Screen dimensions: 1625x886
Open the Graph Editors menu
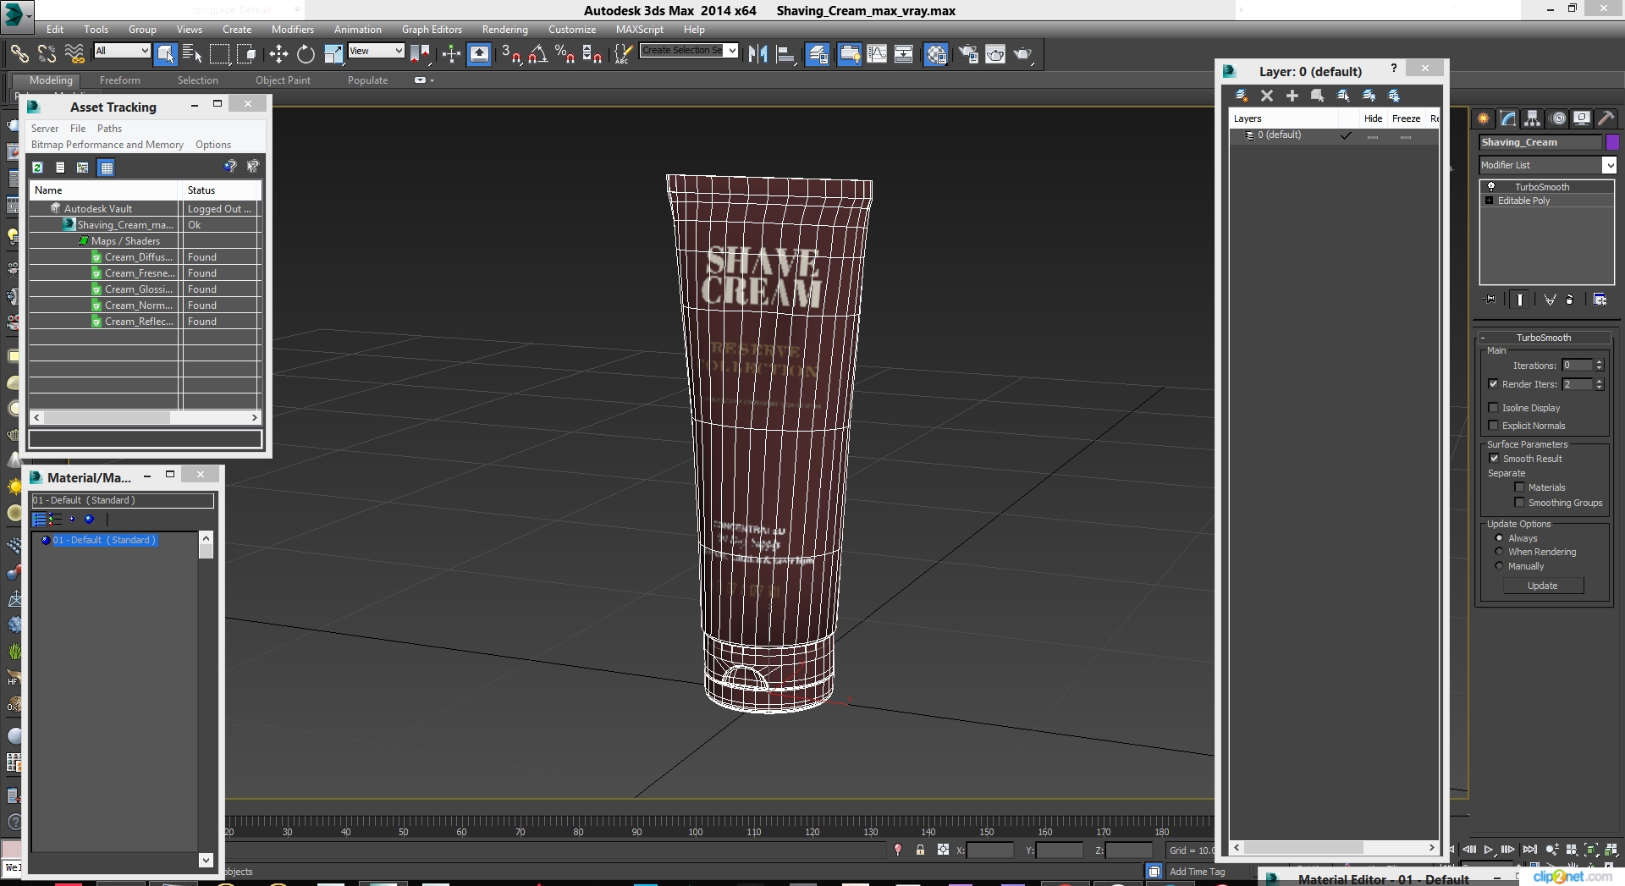(x=432, y=30)
